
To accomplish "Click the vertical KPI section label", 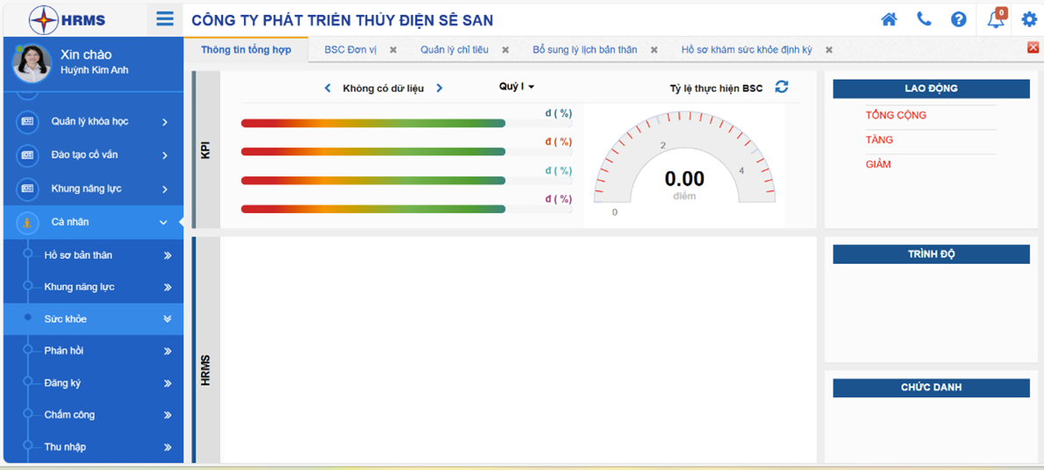I will point(205,150).
